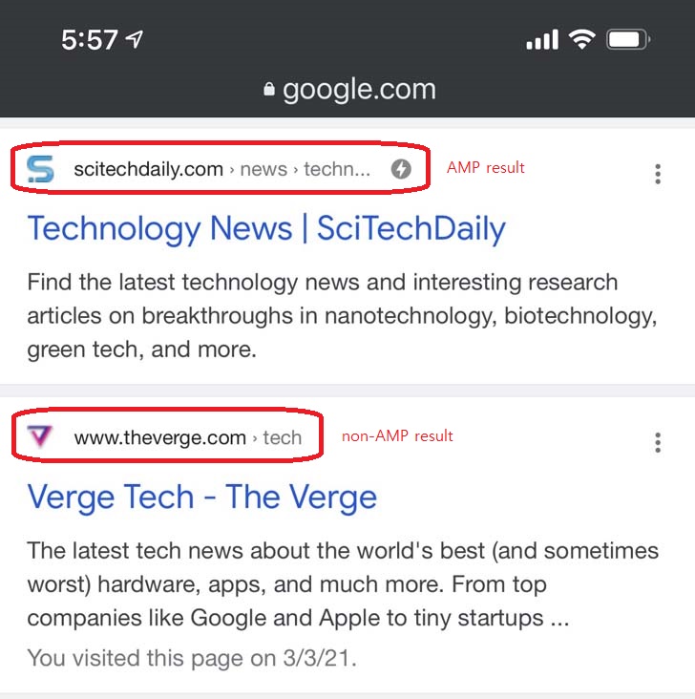Click 'You visited this page' note

coord(191,658)
